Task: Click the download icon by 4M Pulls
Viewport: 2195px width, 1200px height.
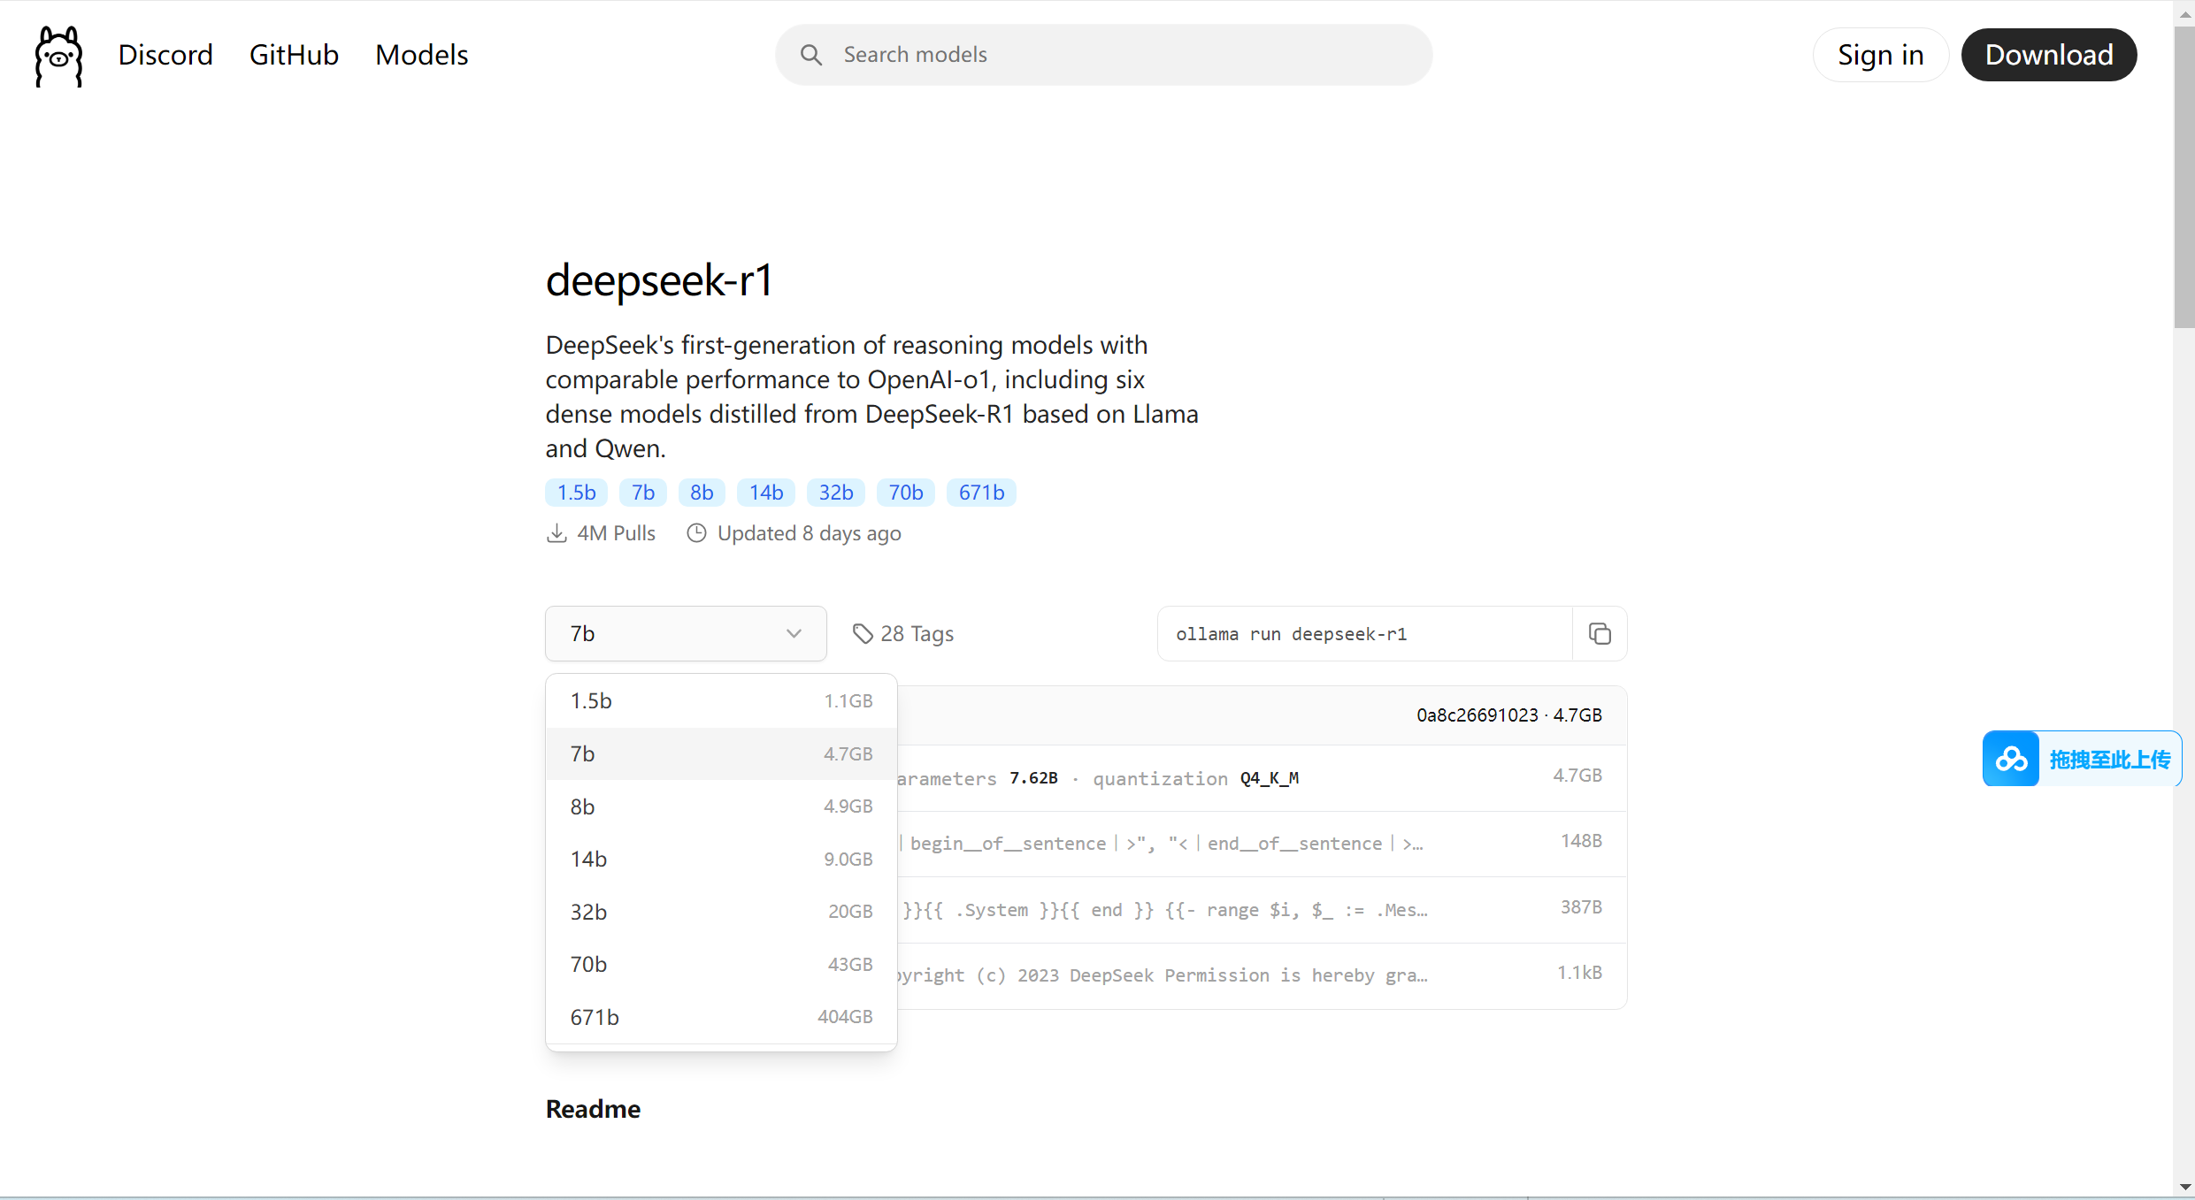Action: tap(556, 533)
